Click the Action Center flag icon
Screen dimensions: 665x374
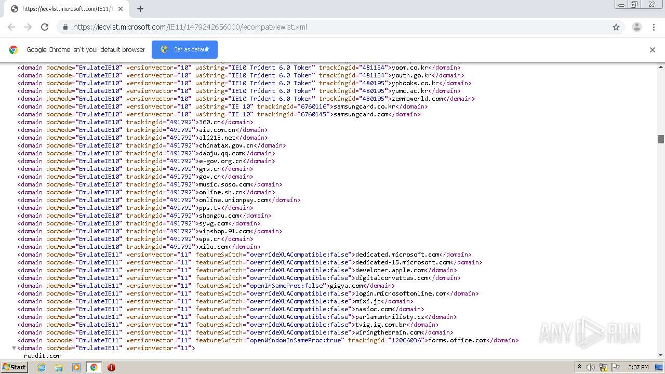click(x=616, y=367)
